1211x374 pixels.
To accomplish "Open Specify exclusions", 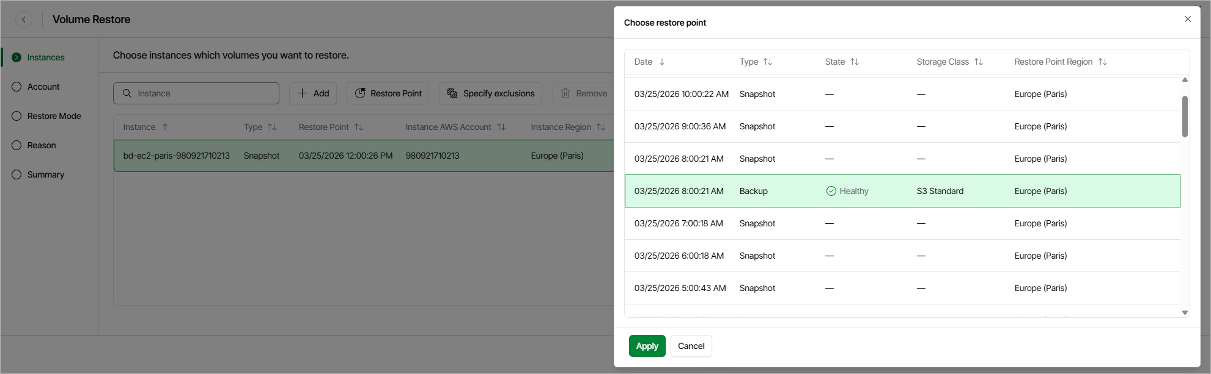I will pyautogui.click(x=490, y=93).
